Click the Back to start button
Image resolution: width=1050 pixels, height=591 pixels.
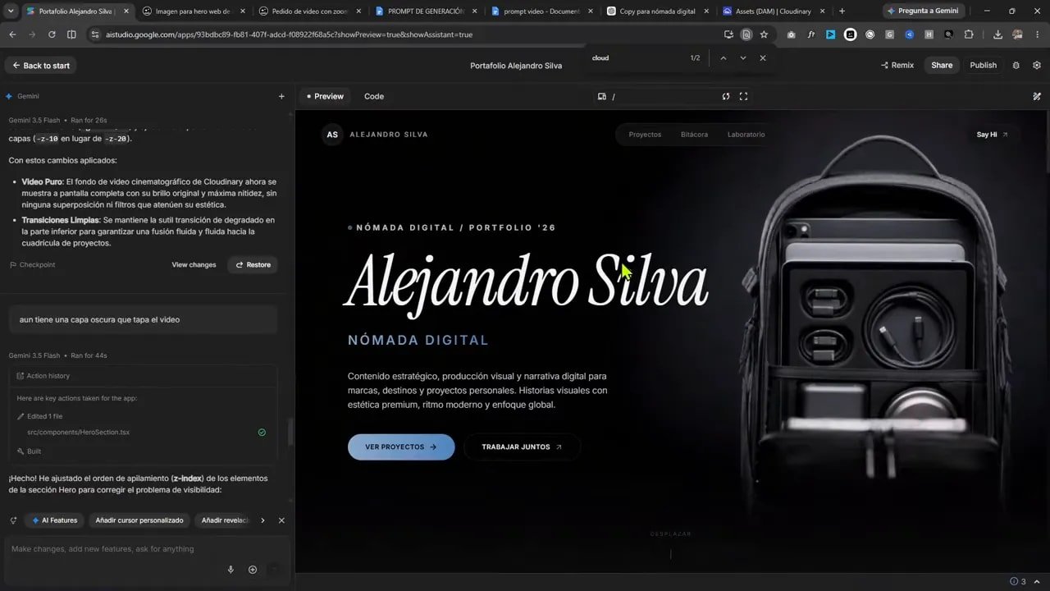(41, 66)
